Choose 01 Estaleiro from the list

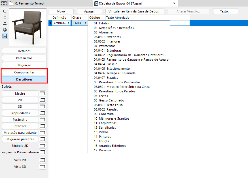[129, 23]
